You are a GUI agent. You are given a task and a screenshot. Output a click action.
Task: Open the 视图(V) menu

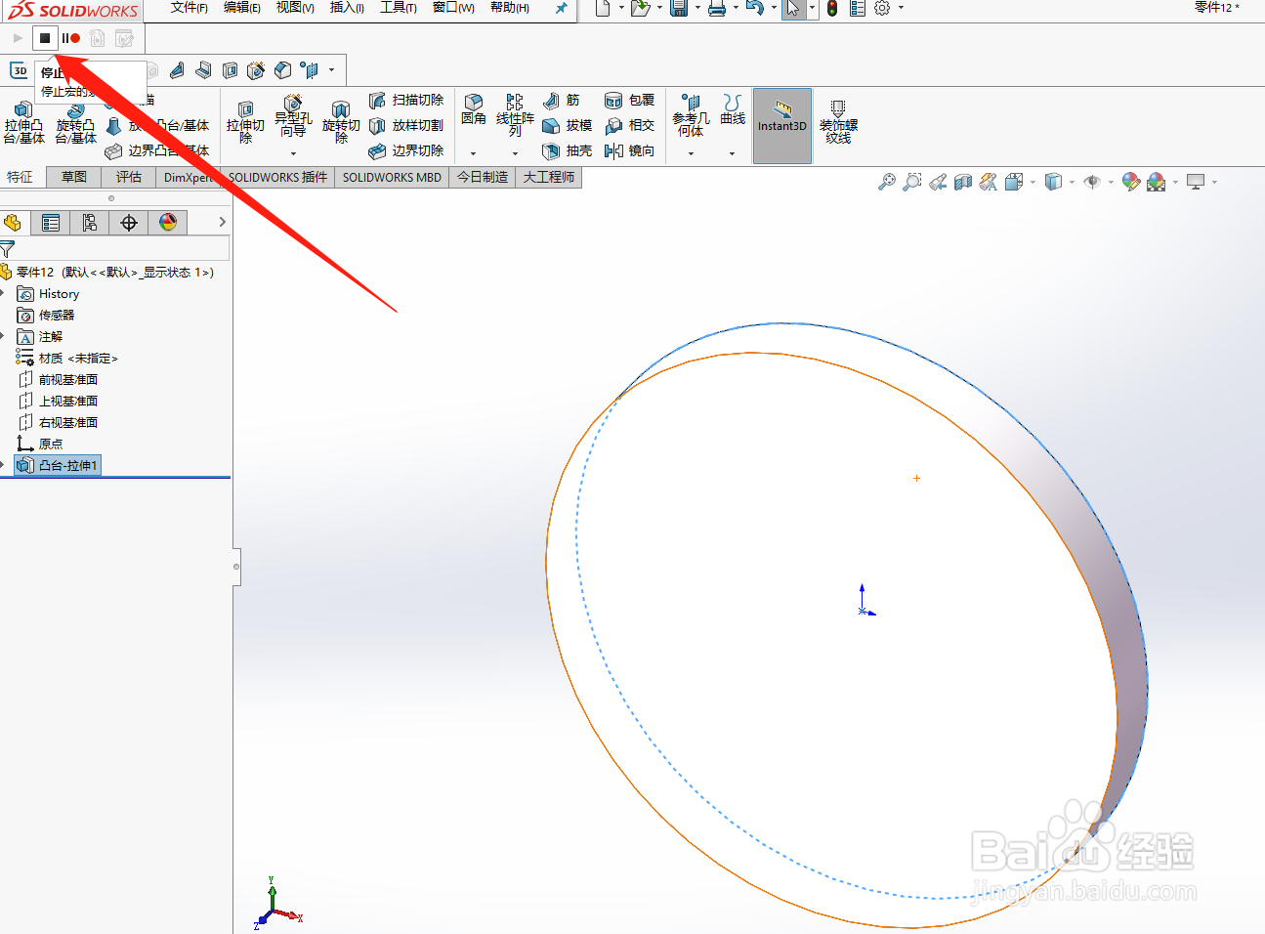coord(295,8)
